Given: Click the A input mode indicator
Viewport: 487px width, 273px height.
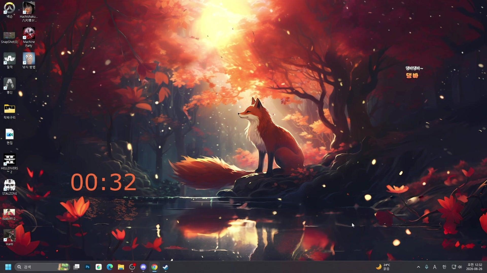Looking at the screenshot, I should [x=435, y=267].
